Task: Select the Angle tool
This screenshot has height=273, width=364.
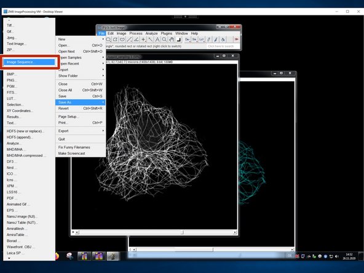Action: 136,40
